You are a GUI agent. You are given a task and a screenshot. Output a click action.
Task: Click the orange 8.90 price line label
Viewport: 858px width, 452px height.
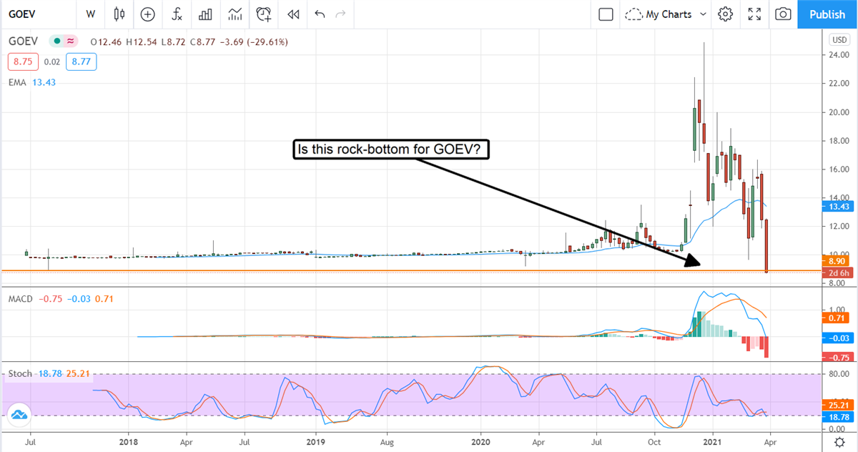click(837, 263)
